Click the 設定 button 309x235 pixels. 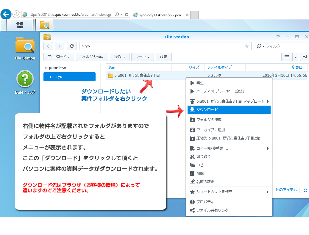pyautogui.click(x=163, y=57)
